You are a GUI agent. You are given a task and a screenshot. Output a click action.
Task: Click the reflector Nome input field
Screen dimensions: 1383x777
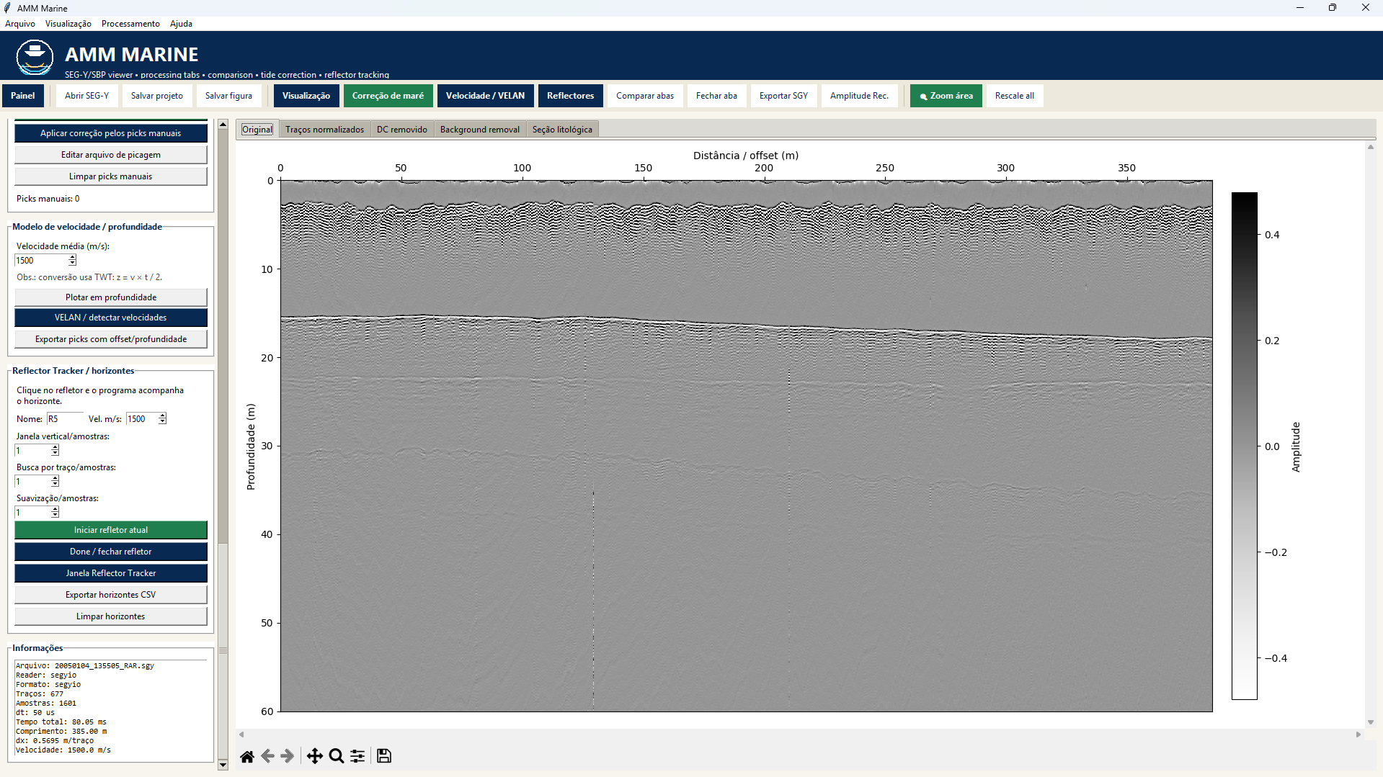tap(65, 419)
